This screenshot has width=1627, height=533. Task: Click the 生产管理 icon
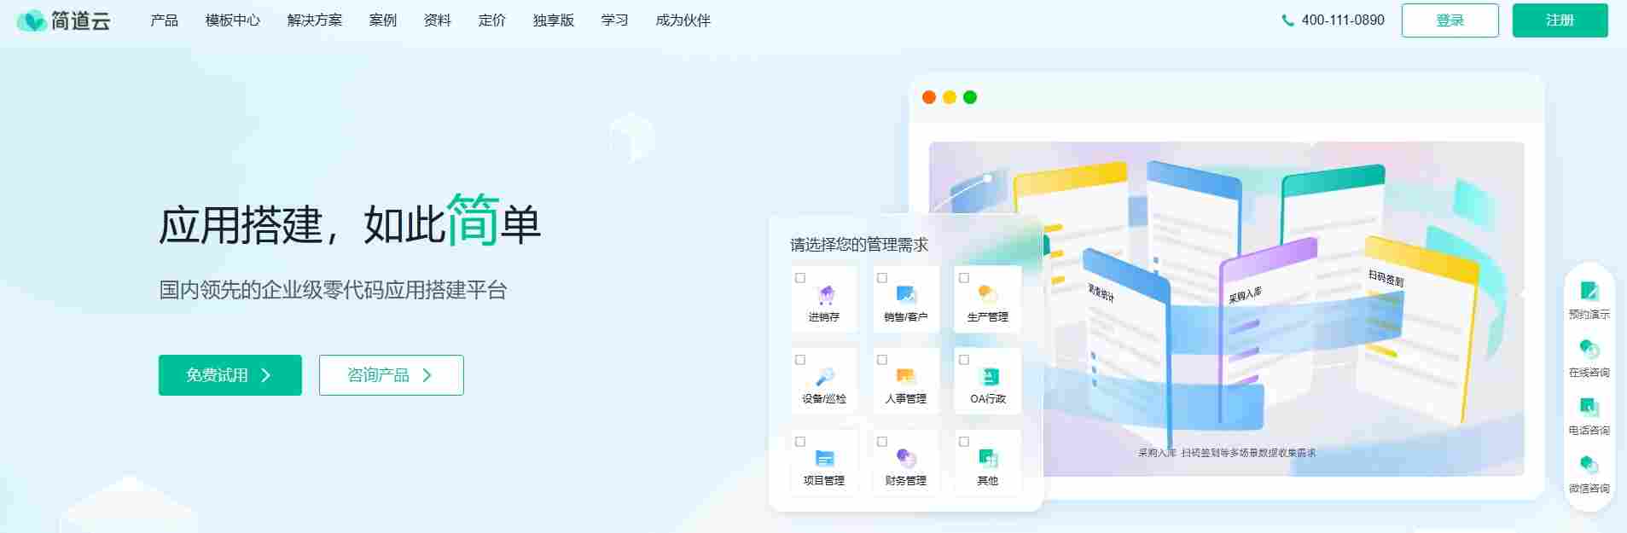(988, 295)
